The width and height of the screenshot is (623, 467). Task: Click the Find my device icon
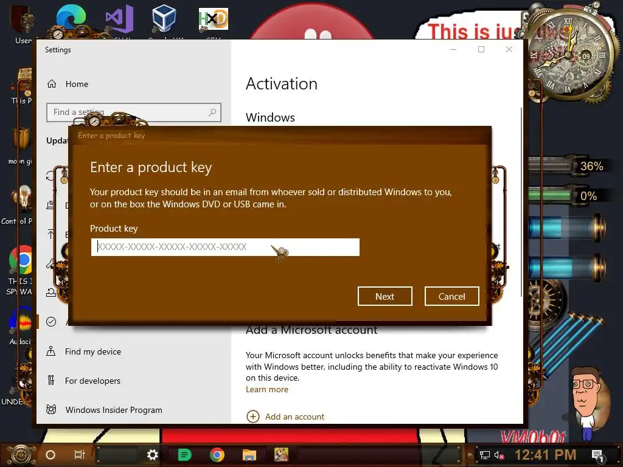tap(51, 351)
